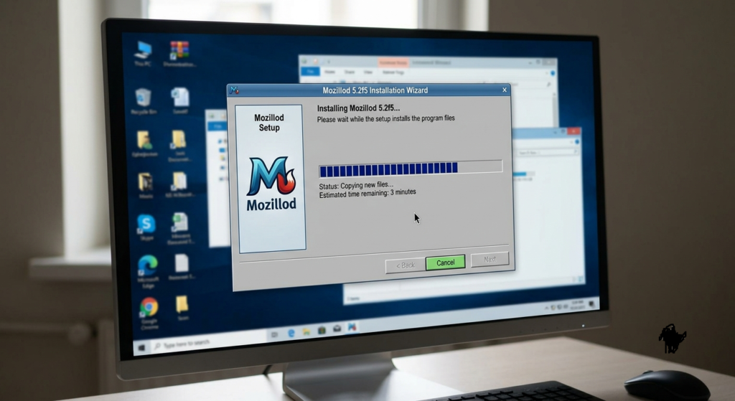Viewport: 735px width, 401px height.
Task: Open Microsoft Store from the taskbar
Action: tap(322, 330)
